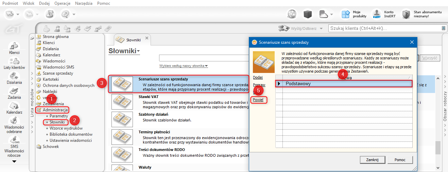Click Popraw link in scenarios dialog

click(259, 85)
